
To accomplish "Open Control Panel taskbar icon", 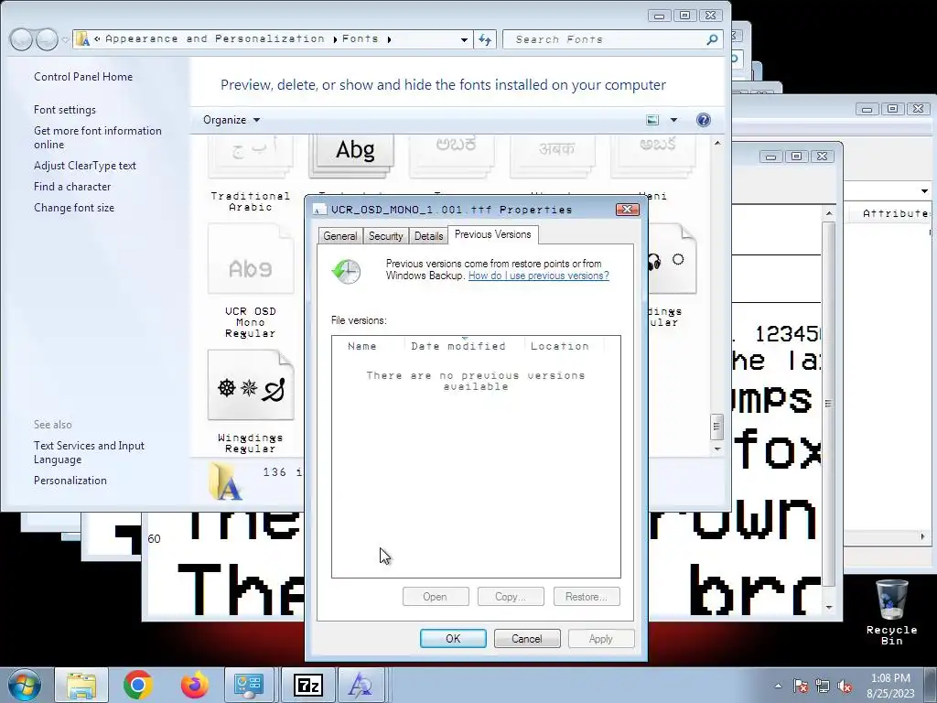I will click(x=249, y=685).
